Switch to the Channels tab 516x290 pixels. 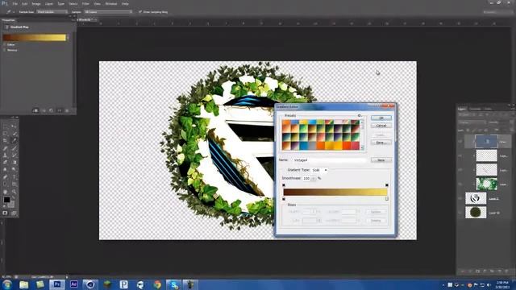[475, 109]
